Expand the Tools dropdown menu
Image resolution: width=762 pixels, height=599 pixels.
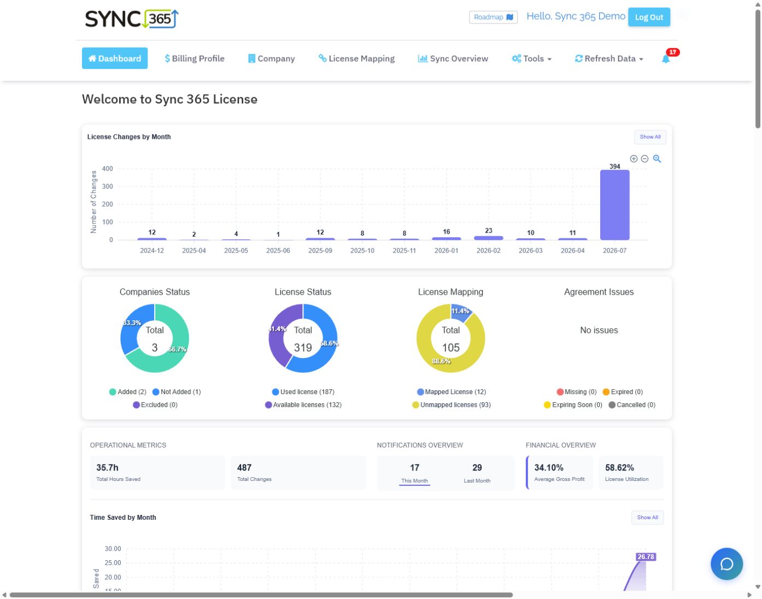coord(531,58)
